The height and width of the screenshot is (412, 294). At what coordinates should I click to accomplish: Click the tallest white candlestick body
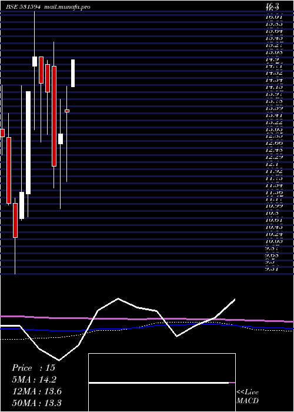tap(28, 142)
